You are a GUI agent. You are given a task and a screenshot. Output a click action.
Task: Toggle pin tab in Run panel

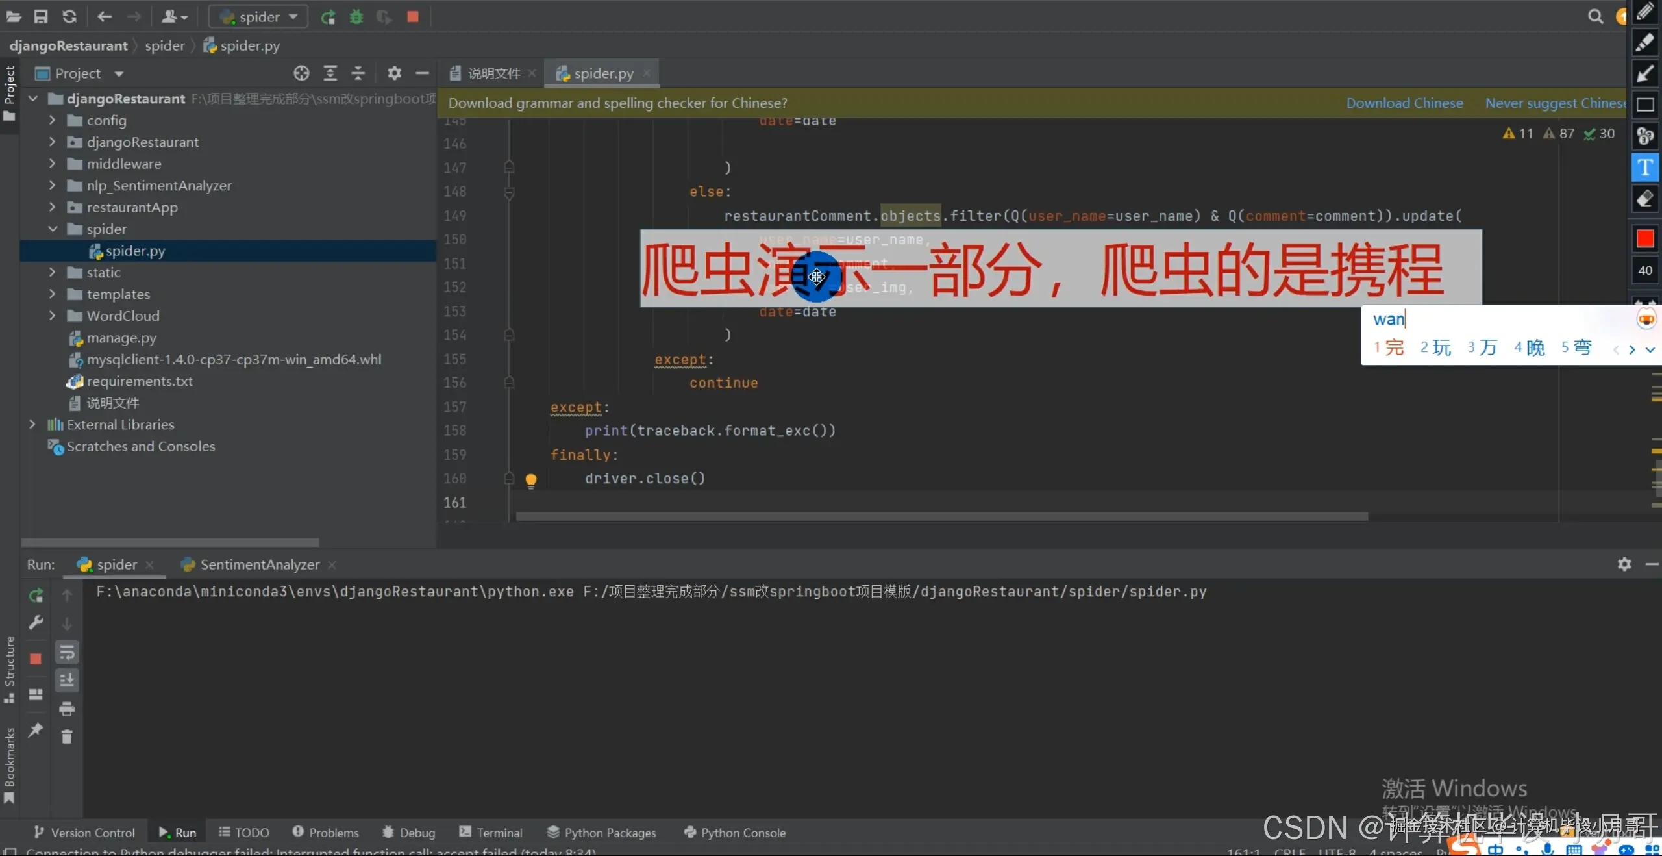click(x=36, y=730)
